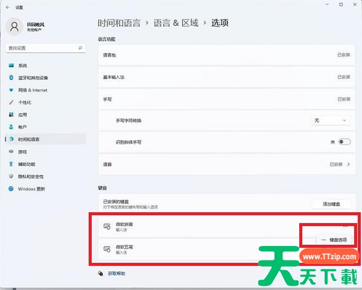Expand the 语音 row chevron
Image resolution: width=362 pixels, height=290 pixels.
point(349,164)
